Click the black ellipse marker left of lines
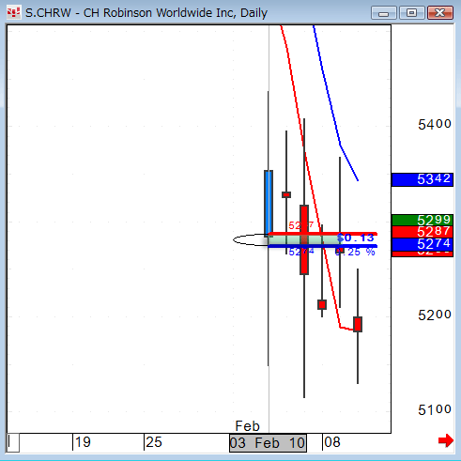Viewport: 461px width, 461px height. tap(251, 240)
